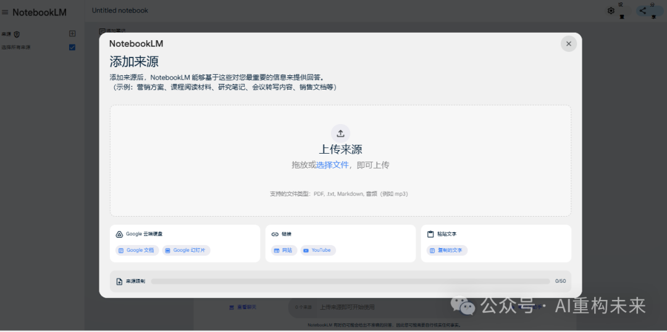
Task: Click the shield icon next to 来源
Action: [x=17, y=35]
